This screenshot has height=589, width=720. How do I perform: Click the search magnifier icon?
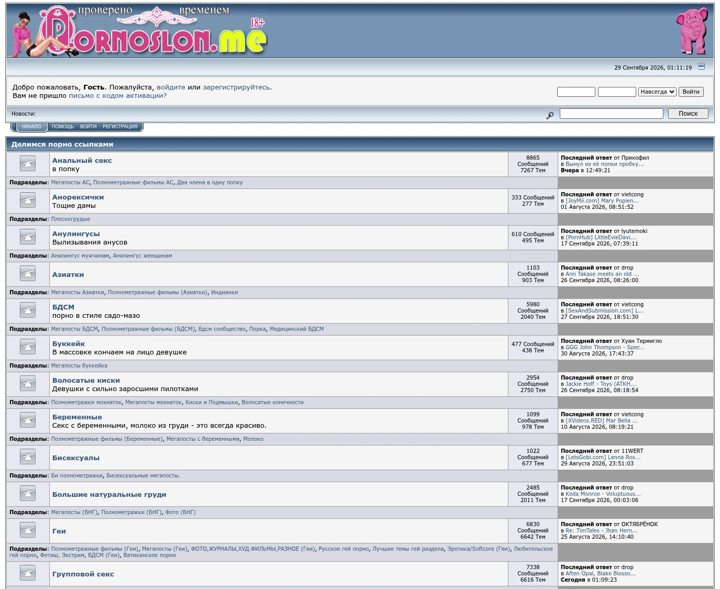(x=550, y=115)
